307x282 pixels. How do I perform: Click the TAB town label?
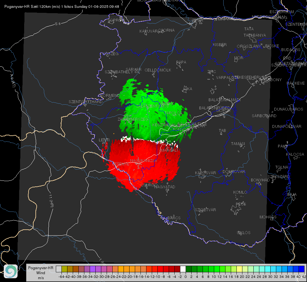222,131
